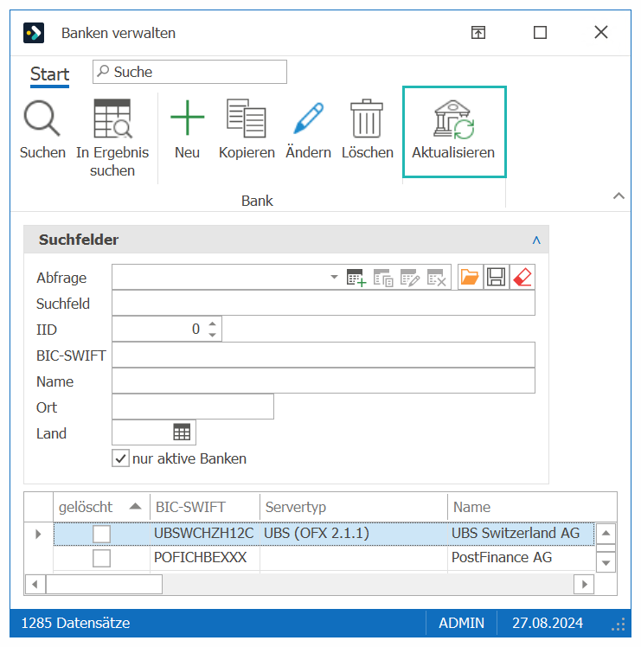The height and width of the screenshot is (647, 641).
Task: Click the application logo in title bar
Action: coord(34,33)
